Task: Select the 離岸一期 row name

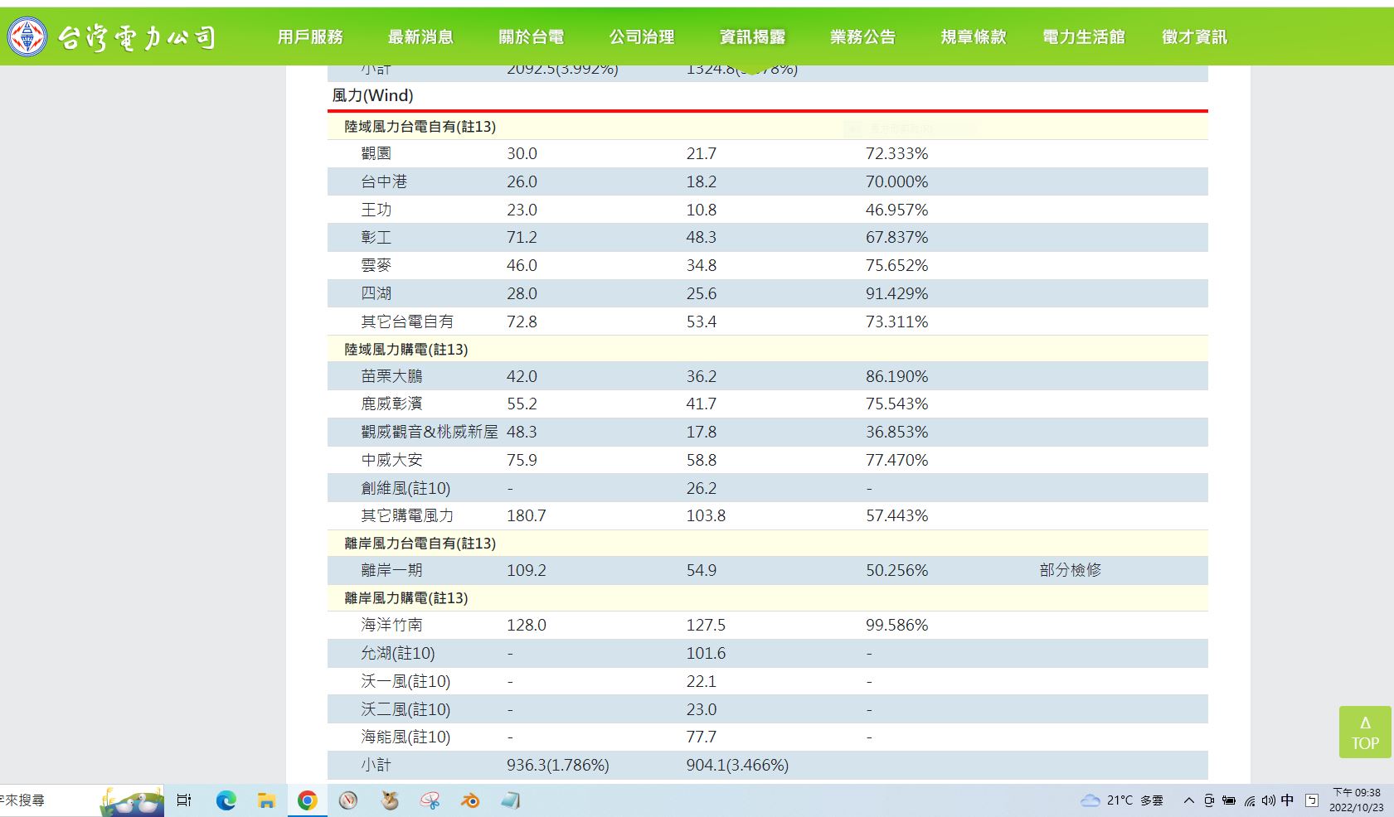Action: [x=391, y=570]
